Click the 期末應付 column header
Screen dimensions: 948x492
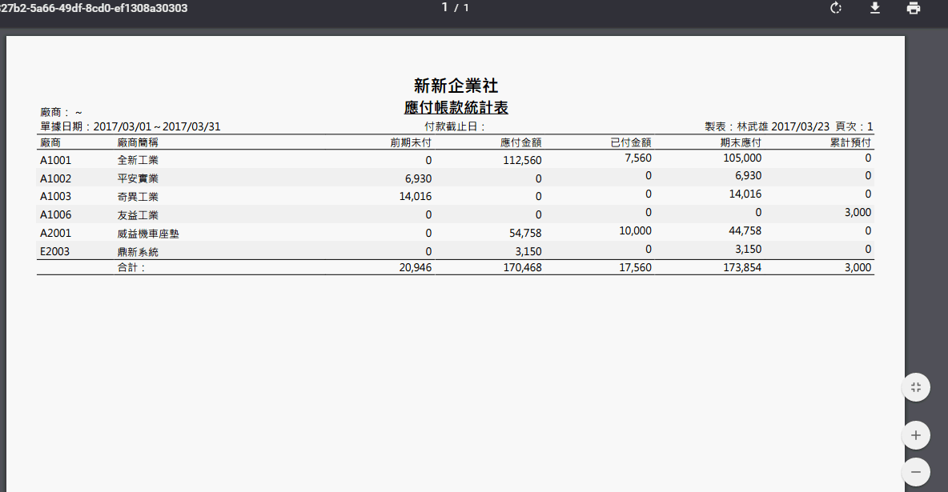pyautogui.click(x=741, y=142)
